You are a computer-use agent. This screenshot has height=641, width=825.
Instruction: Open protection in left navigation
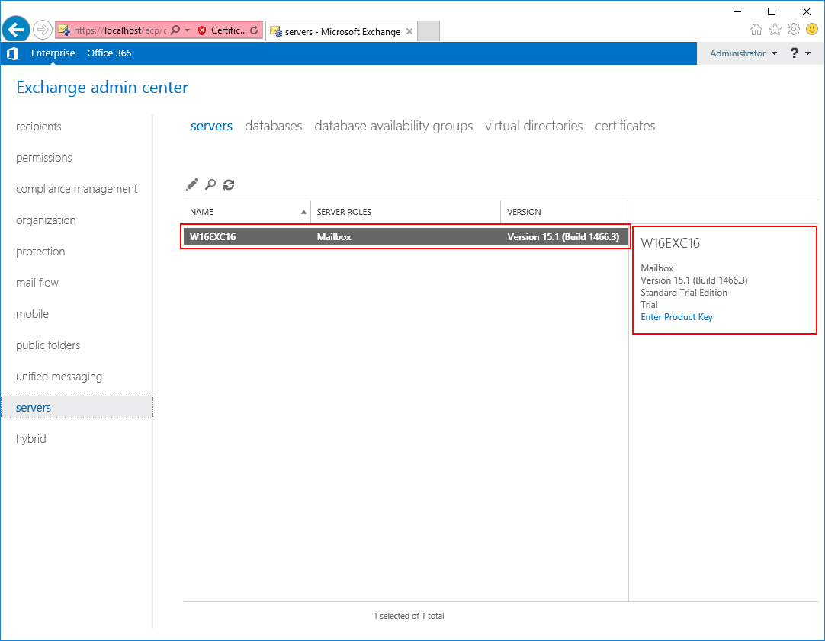tap(40, 252)
